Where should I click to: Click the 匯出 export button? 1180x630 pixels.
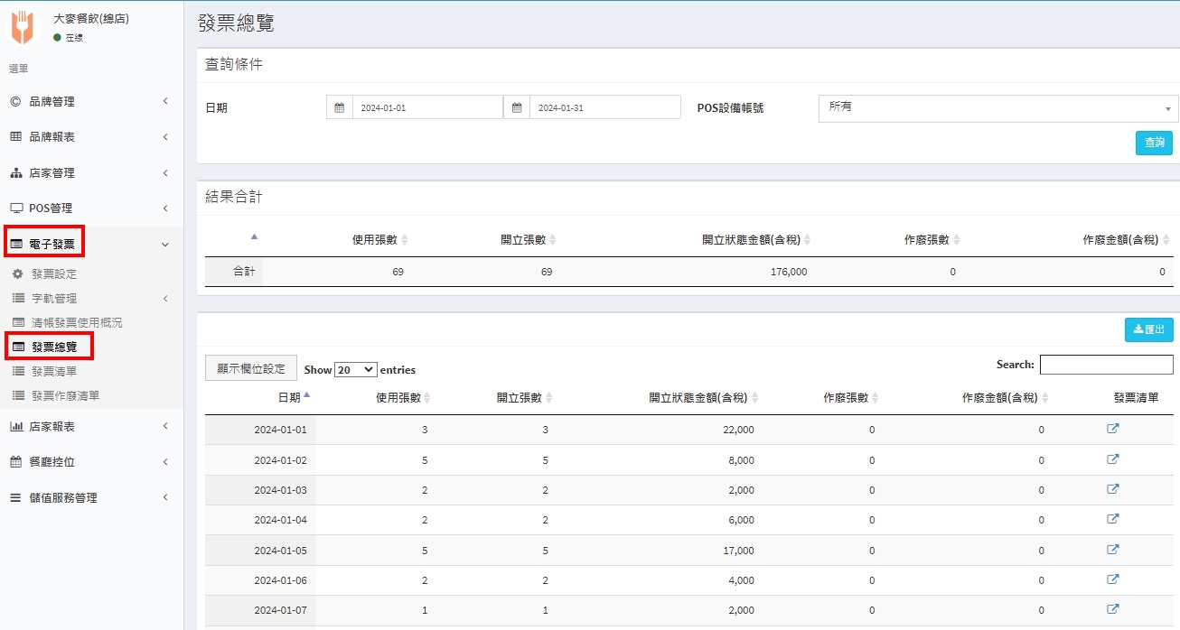coord(1148,329)
